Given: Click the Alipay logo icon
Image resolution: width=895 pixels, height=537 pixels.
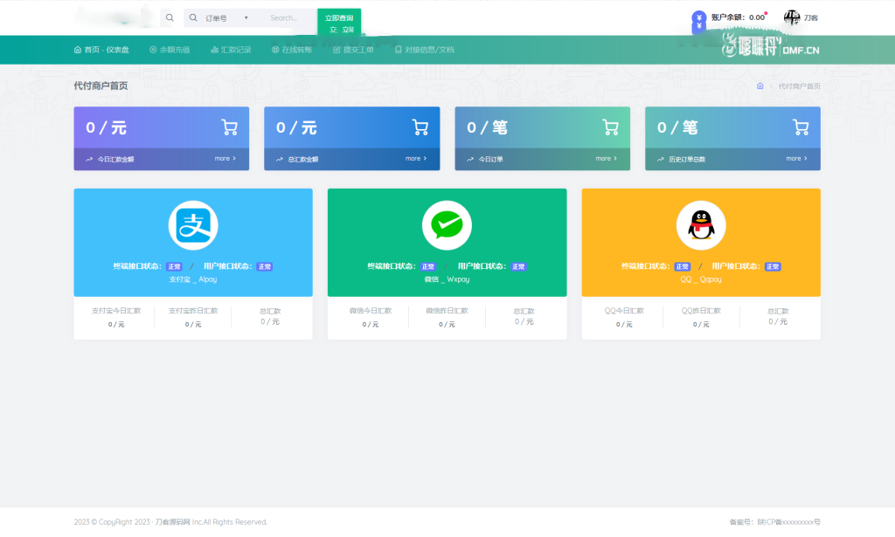Looking at the screenshot, I should click(193, 225).
